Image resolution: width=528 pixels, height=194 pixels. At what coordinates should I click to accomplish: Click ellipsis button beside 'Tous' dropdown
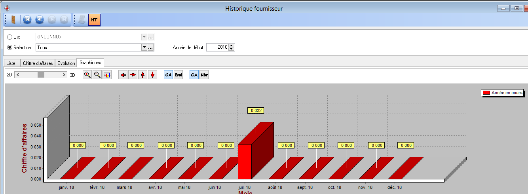150,48
